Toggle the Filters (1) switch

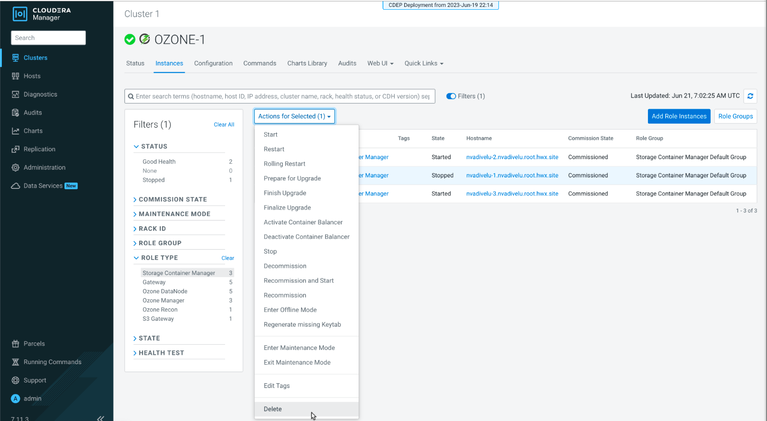click(451, 96)
